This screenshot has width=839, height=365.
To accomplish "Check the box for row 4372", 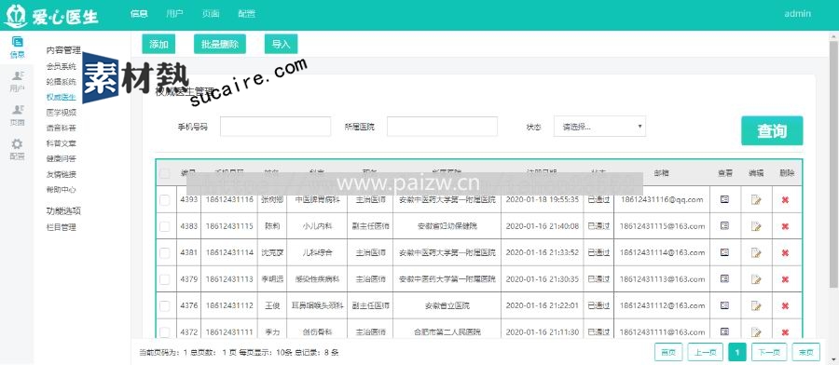I will tap(165, 332).
